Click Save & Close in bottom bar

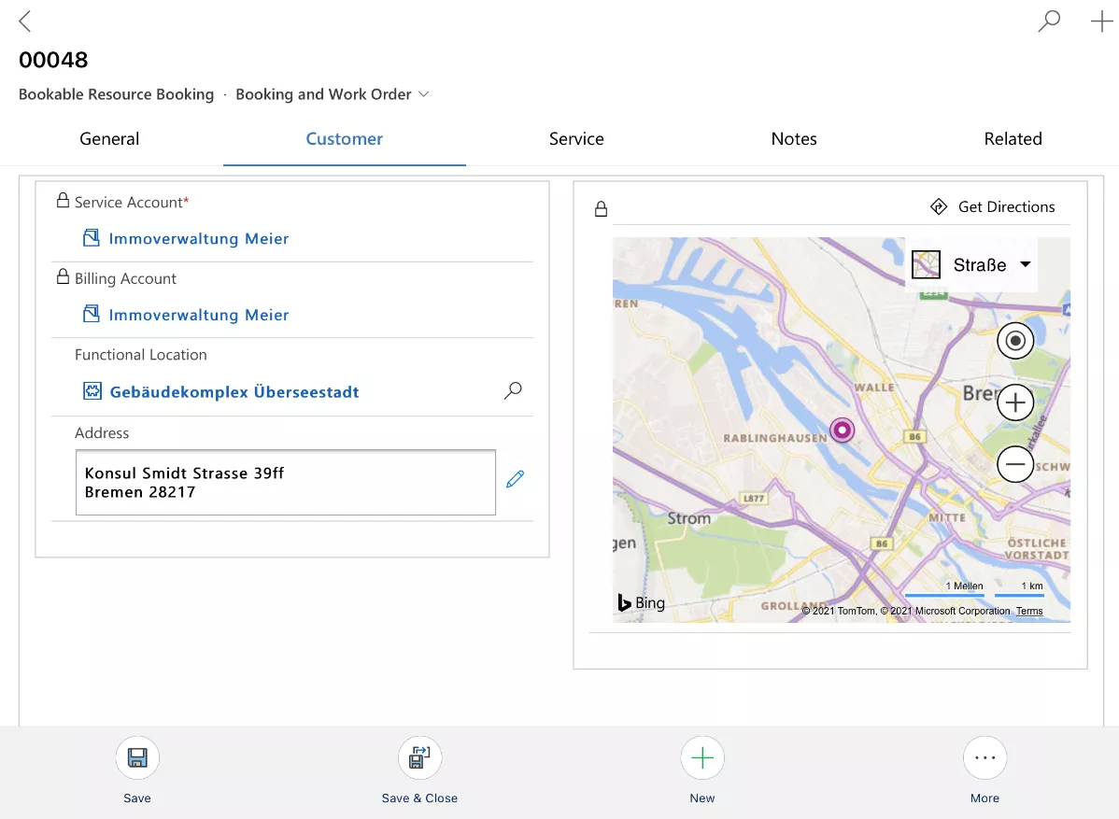click(419, 758)
